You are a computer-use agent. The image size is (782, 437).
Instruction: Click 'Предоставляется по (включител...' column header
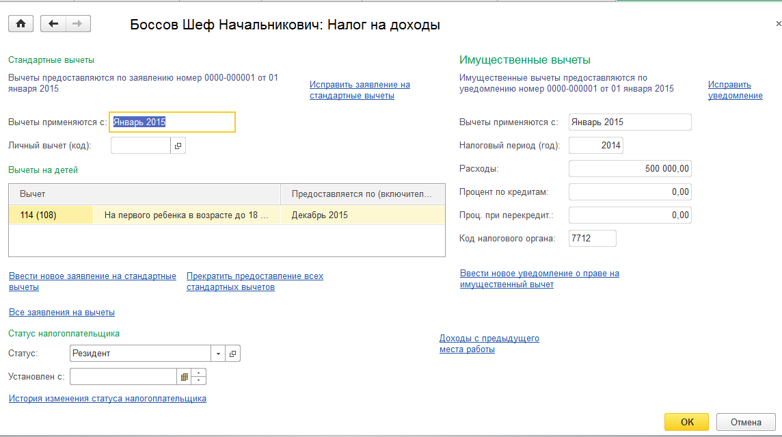(362, 194)
